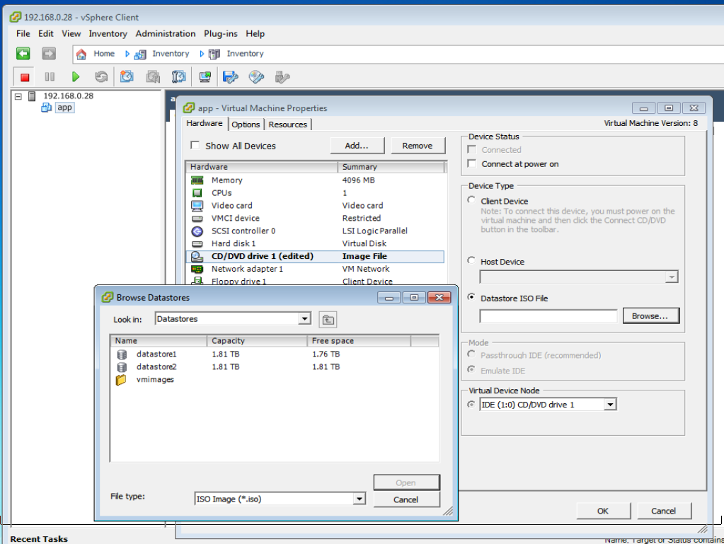Select the app virtual machine icon in tree
This screenshot has height=544, width=724.
click(x=46, y=108)
